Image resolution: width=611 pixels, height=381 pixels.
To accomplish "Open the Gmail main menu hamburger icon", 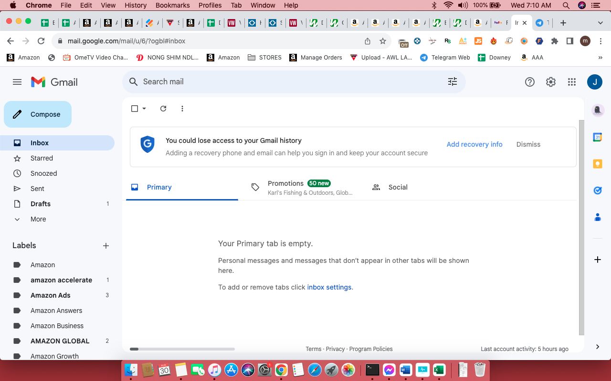I will pos(17,82).
